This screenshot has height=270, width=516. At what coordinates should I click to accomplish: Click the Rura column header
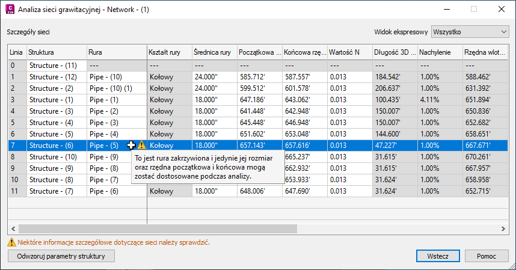[117, 52]
